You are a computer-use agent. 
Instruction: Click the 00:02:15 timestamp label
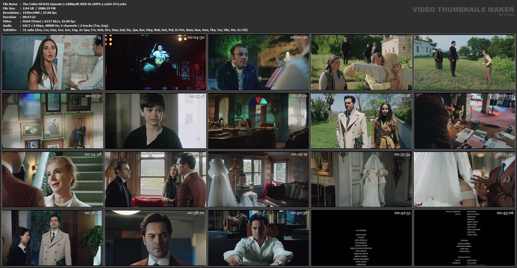tap(93, 37)
